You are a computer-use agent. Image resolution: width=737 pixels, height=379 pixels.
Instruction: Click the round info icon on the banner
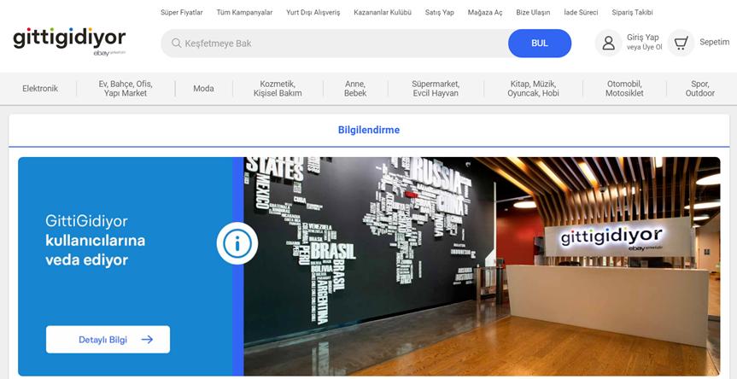coord(237,243)
